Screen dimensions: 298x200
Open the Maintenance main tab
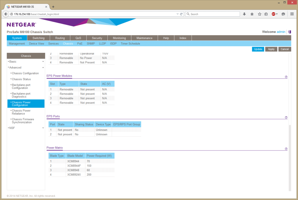click(144, 38)
